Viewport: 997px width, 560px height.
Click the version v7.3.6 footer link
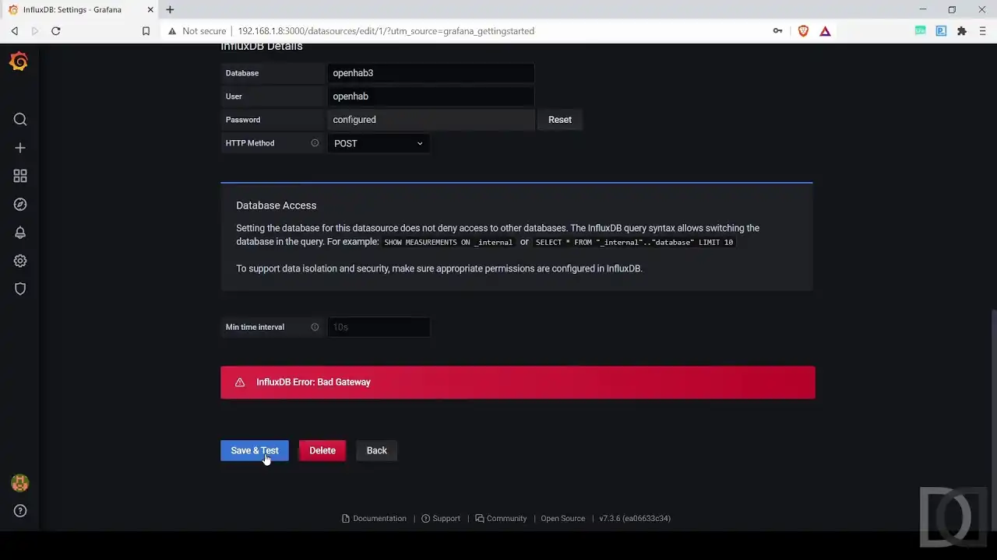[635, 519]
